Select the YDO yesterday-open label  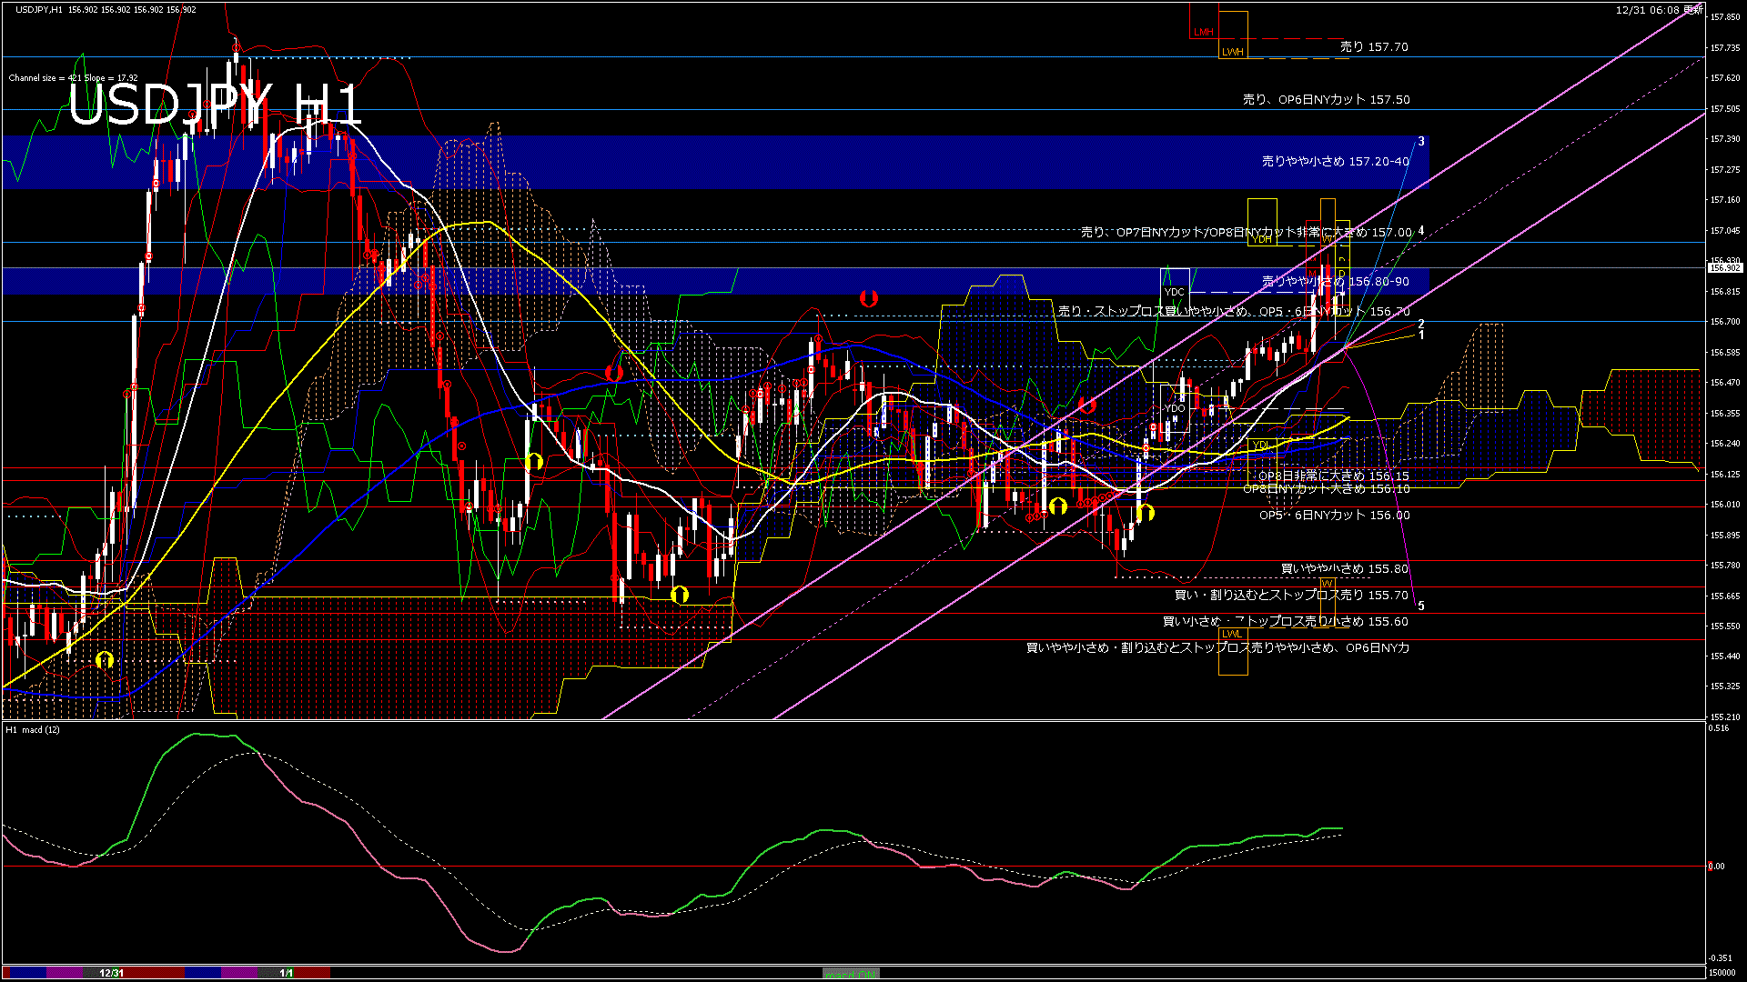pos(1174,409)
